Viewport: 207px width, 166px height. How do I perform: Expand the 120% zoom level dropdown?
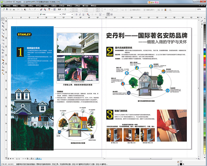[x=201, y=9]
